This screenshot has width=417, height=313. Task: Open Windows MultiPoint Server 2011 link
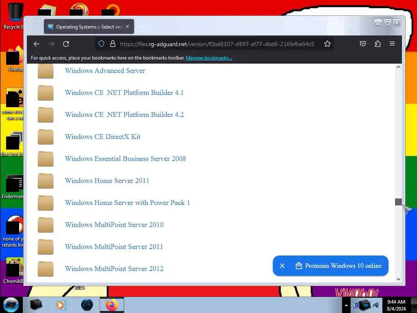(x=114, y=247)
